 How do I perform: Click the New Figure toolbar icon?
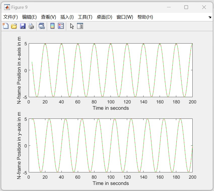click(6, 26)
